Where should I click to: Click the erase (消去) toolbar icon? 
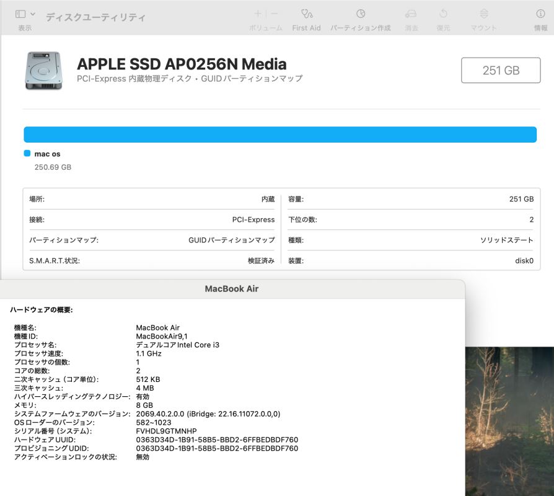tap(411, 14)
